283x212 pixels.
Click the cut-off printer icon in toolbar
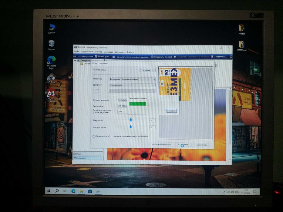(x=231, y=57)
